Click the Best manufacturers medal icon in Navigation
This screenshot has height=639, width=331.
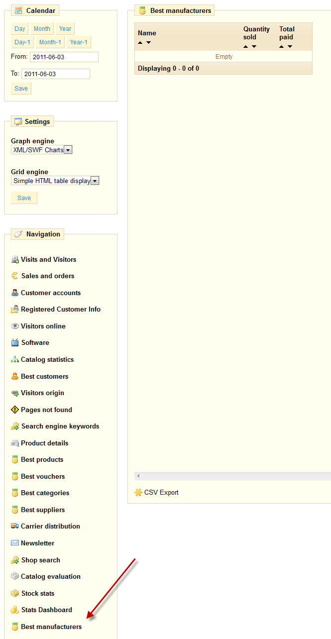coord(15,627)
